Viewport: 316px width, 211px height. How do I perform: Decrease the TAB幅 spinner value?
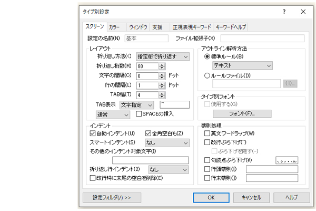(161, 97)
